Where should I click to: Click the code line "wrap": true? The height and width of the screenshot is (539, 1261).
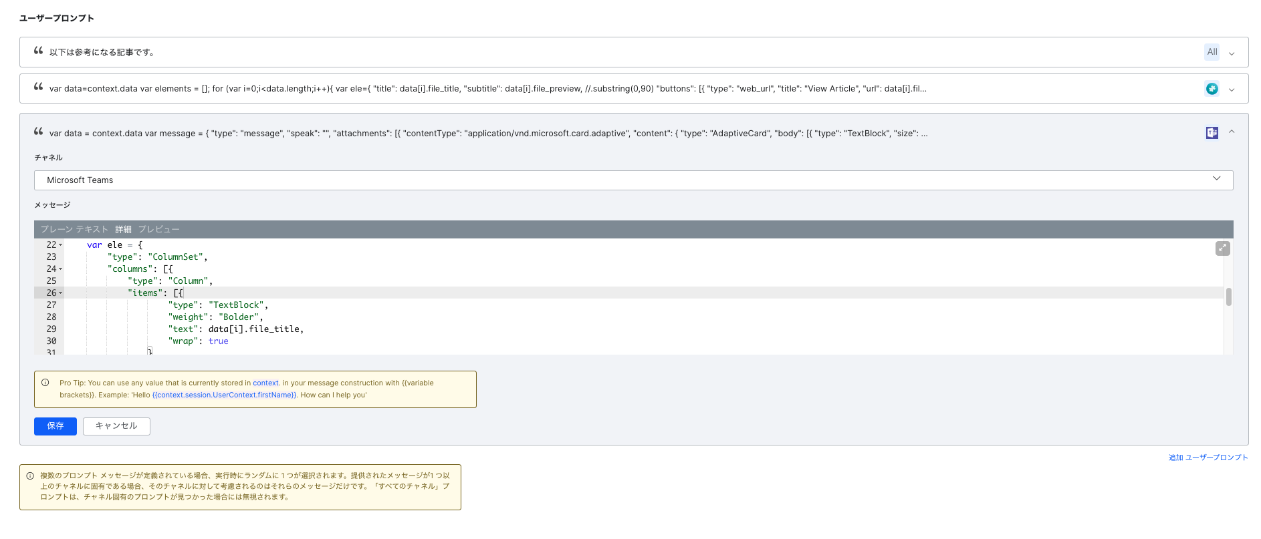click(x=198, y=341)
